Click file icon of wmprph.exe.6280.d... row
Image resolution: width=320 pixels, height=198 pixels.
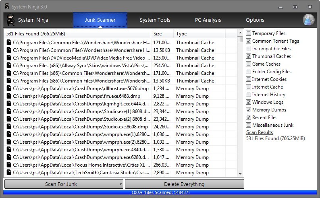(9, 157)
